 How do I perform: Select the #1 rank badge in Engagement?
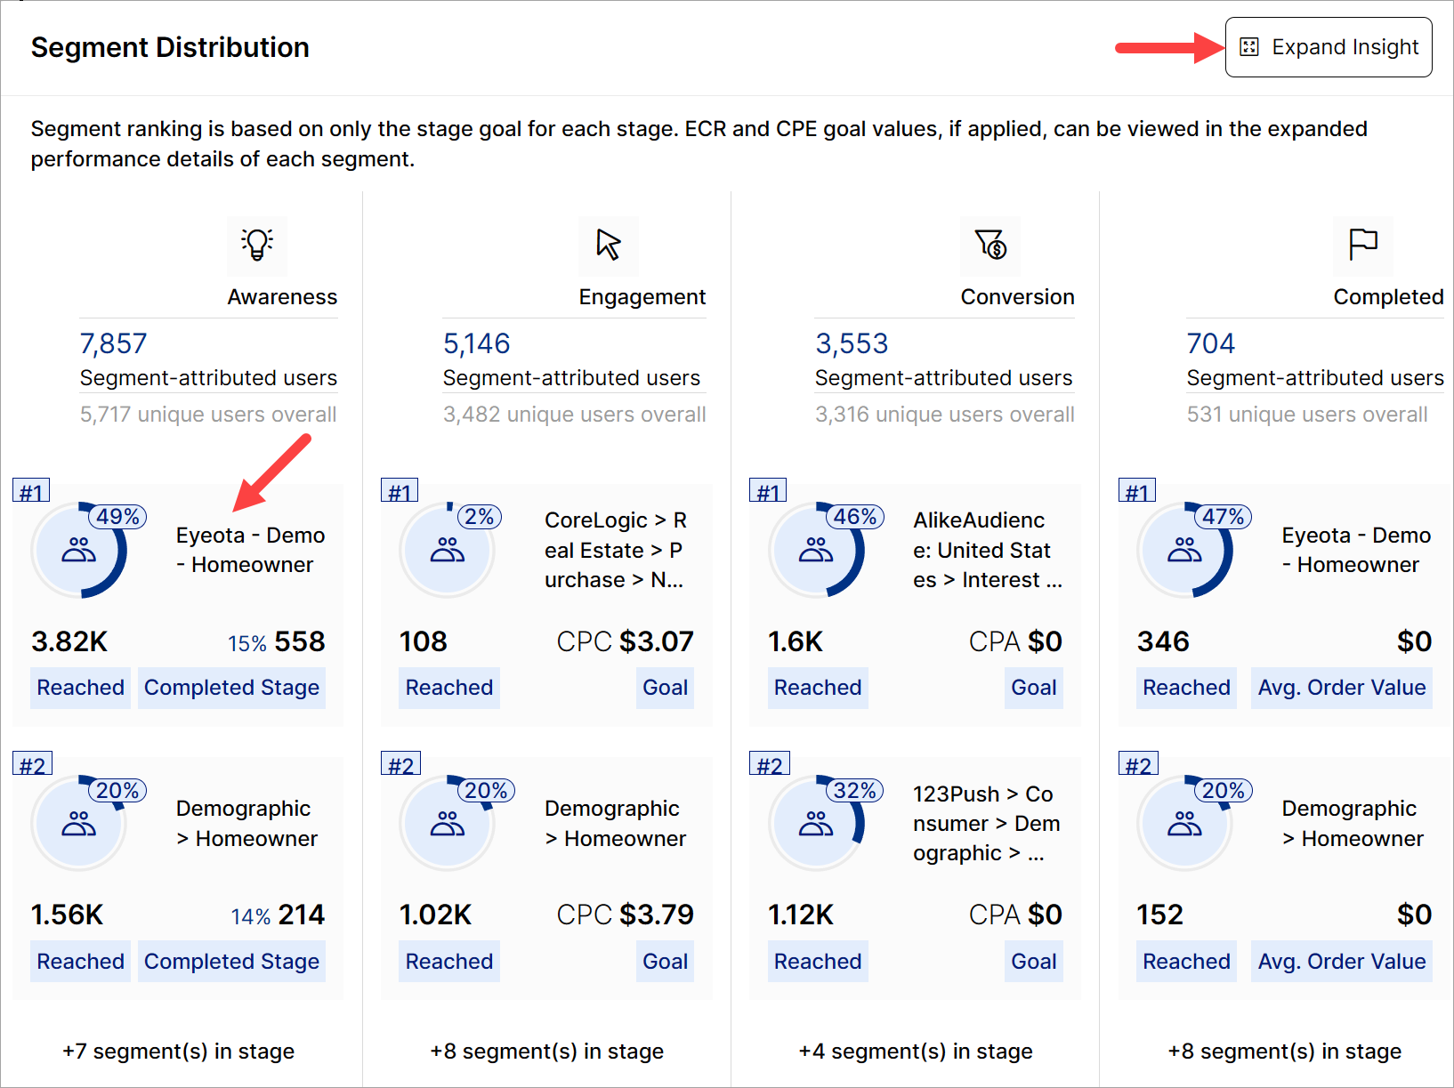coord(400,492)
